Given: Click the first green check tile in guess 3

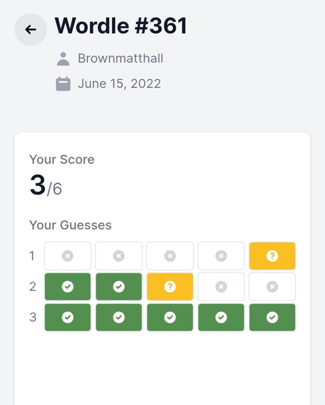Looking at the screenshot, I should [x=68, y=317].
